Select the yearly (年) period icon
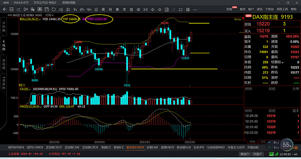The height and width of the screenshot is (159, 301). [125, 9]
